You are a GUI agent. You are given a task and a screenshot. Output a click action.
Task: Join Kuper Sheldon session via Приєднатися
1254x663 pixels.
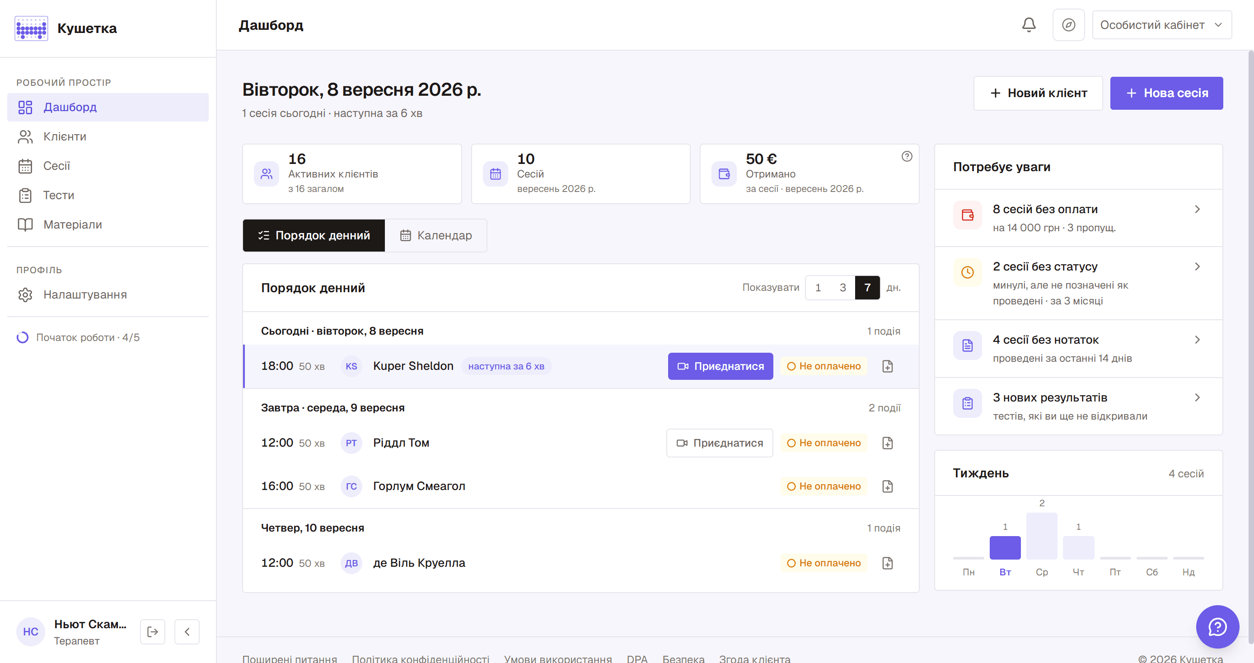pyautogui.click(x=721, y=366)
